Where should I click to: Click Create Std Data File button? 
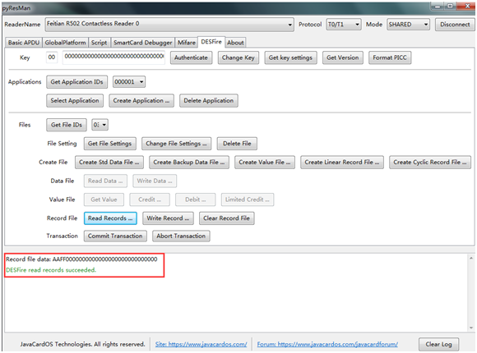[109, 163]
